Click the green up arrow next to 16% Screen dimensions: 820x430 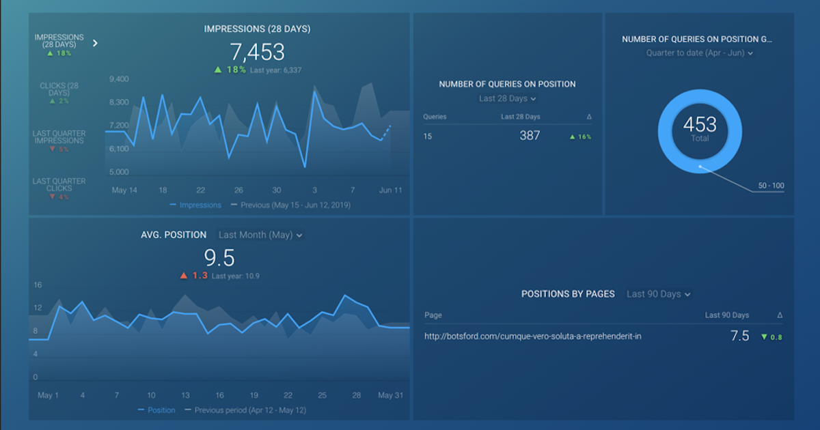[573, 137]
